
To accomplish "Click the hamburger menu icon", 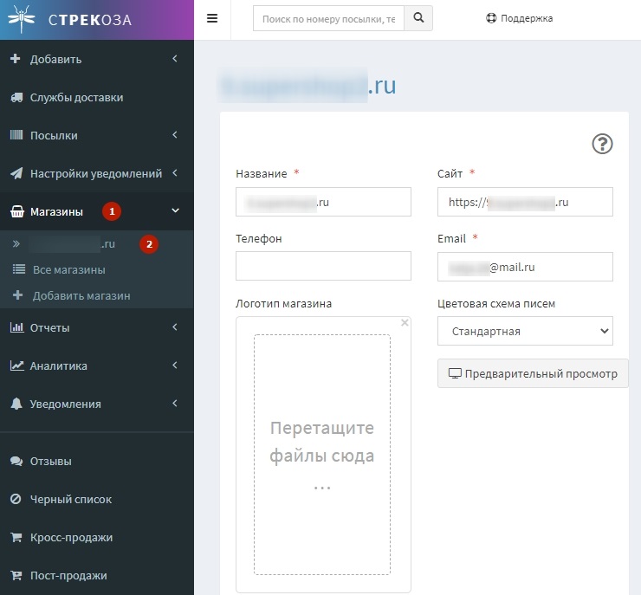I will click(212, 18).
